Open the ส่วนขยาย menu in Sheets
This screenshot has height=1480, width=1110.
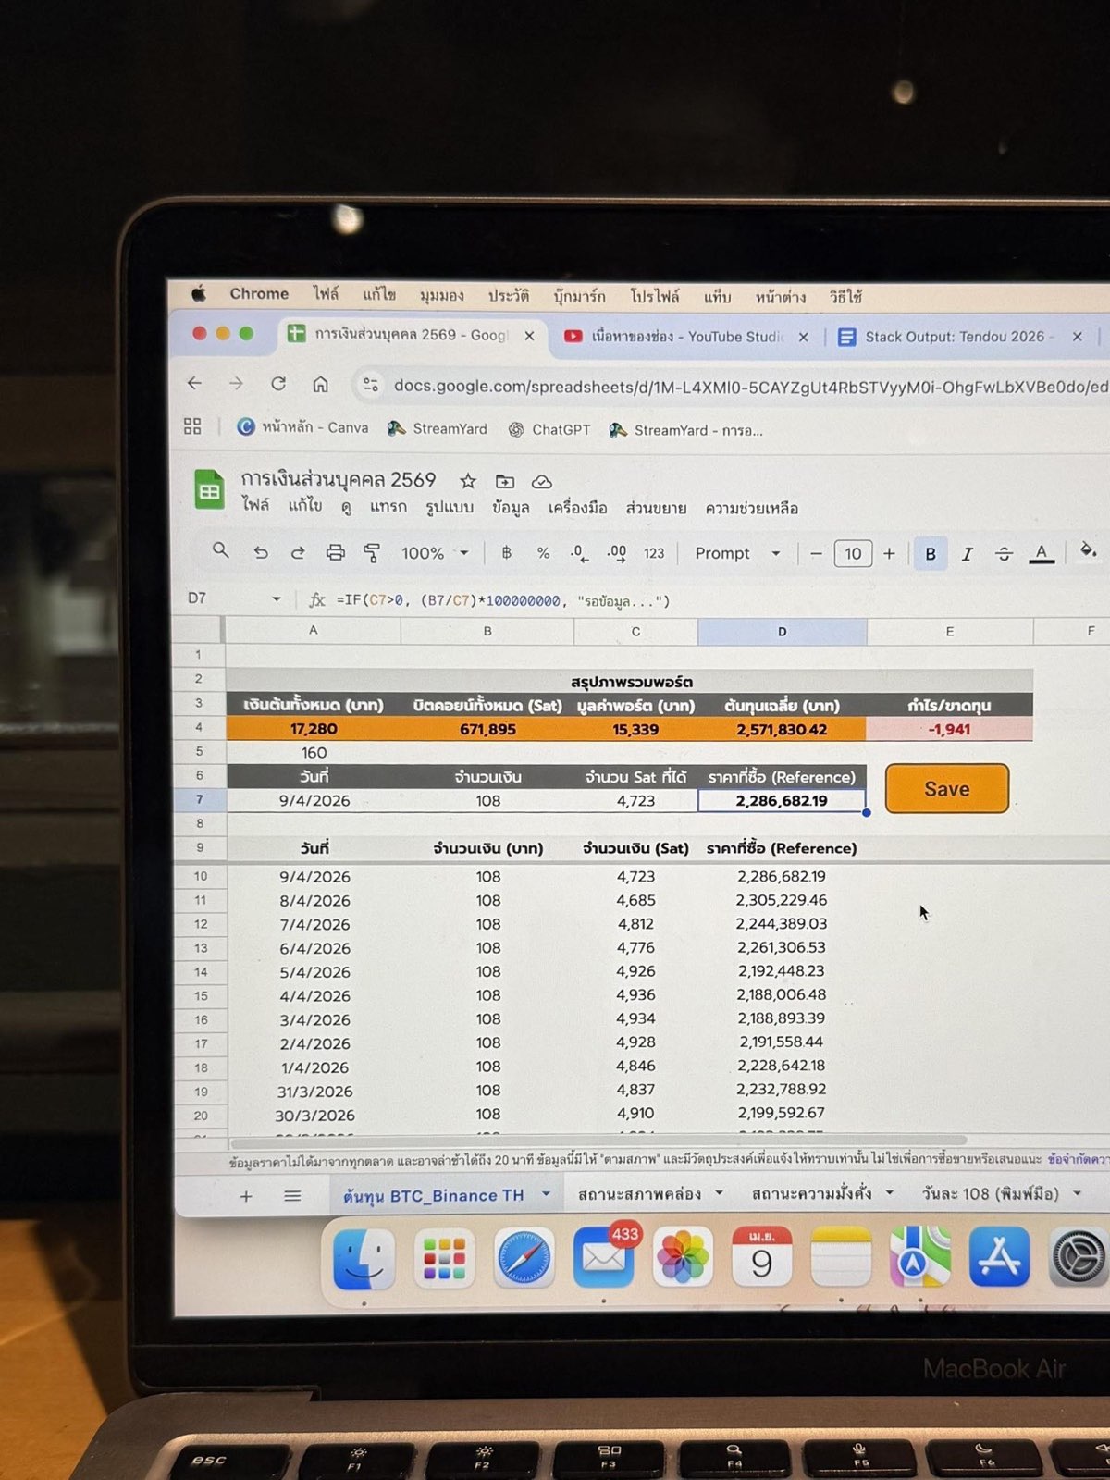point(656,508)
